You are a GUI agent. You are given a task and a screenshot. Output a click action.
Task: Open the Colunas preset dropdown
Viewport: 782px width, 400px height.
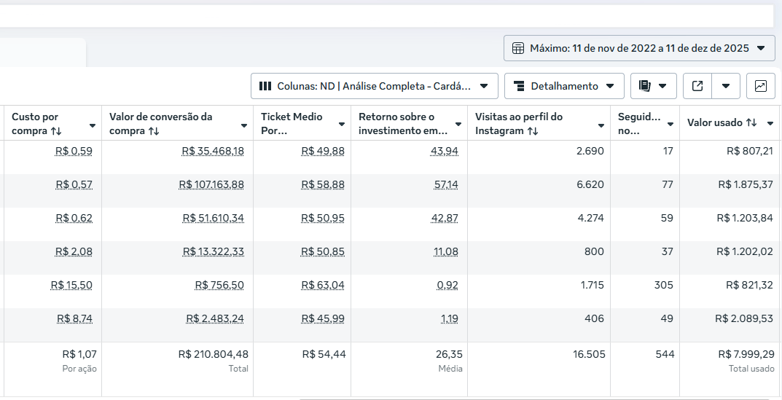(375, 86)
